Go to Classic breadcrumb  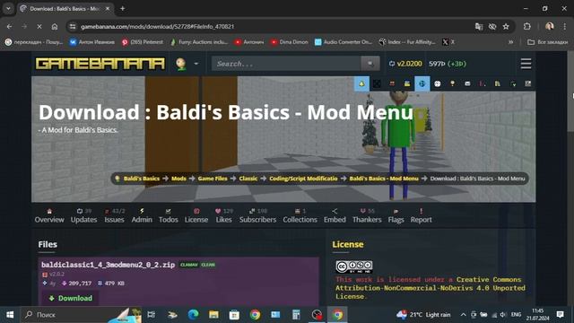tap(248, 179)
